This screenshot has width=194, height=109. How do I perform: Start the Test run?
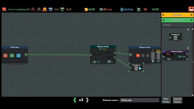(177, 15)
